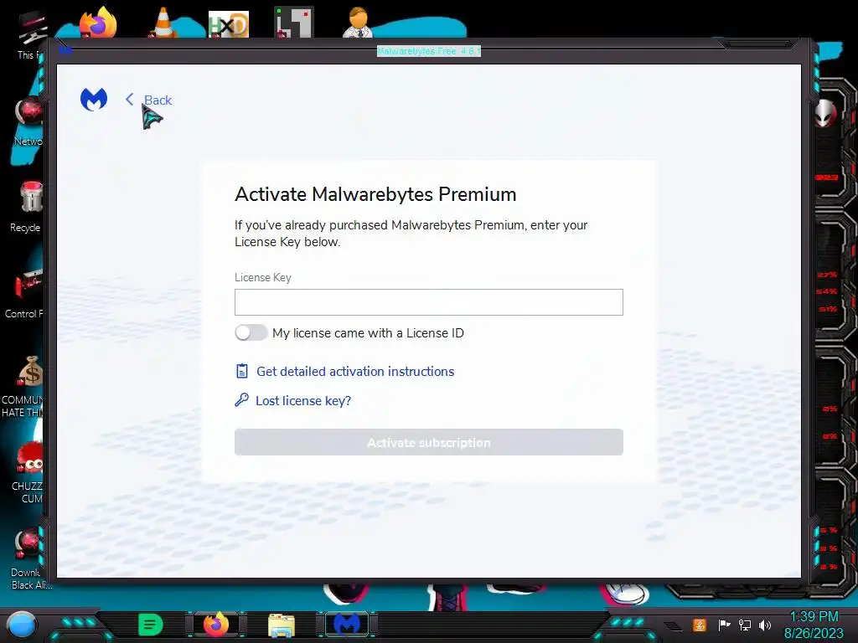Click the alien head icon on the right gadget
This screenshot has height=643, width=858.
coord(825,113)
